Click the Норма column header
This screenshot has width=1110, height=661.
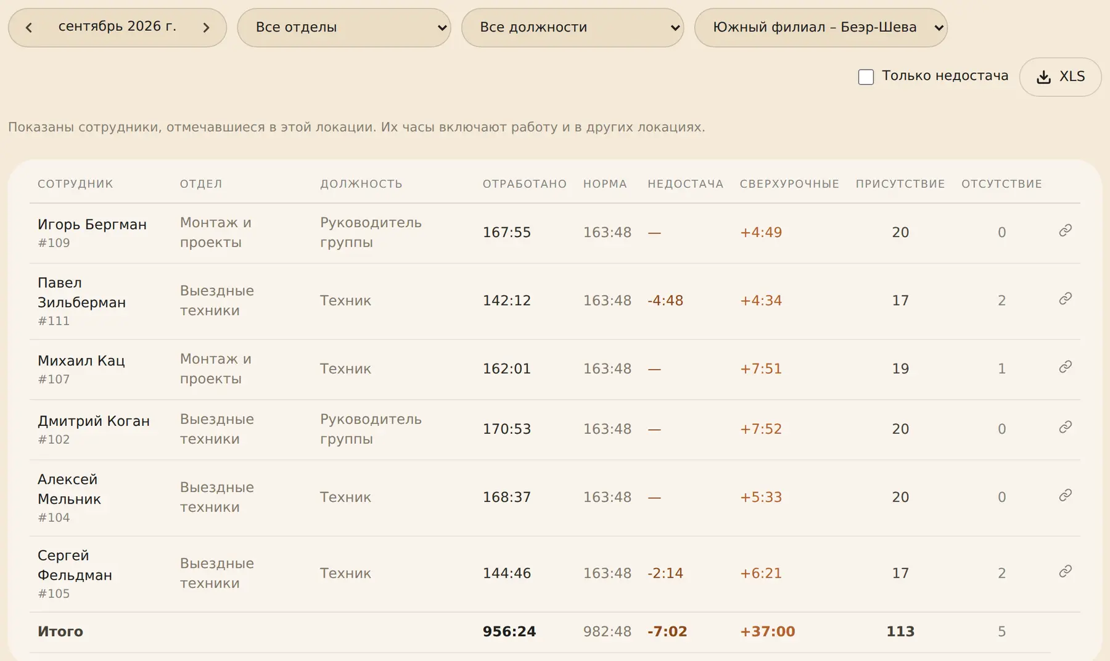pos(605,184)
